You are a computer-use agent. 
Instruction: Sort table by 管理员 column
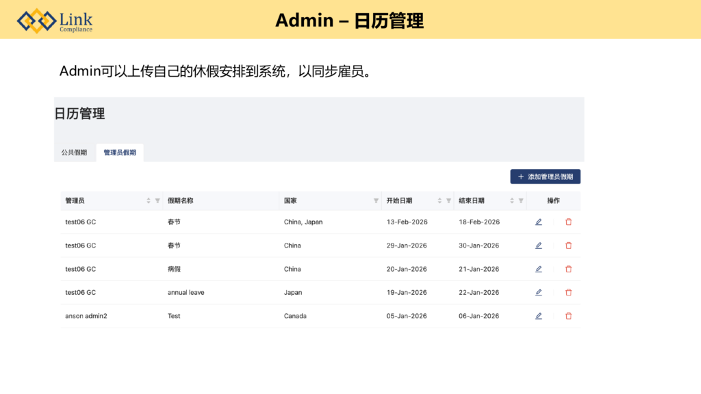tap(149, 201)
